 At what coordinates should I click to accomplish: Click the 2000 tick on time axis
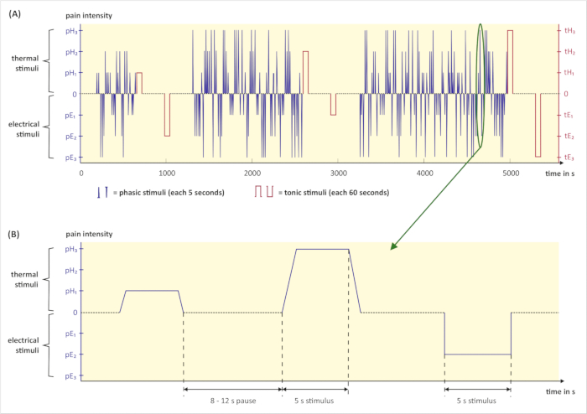tap(252, 173)
